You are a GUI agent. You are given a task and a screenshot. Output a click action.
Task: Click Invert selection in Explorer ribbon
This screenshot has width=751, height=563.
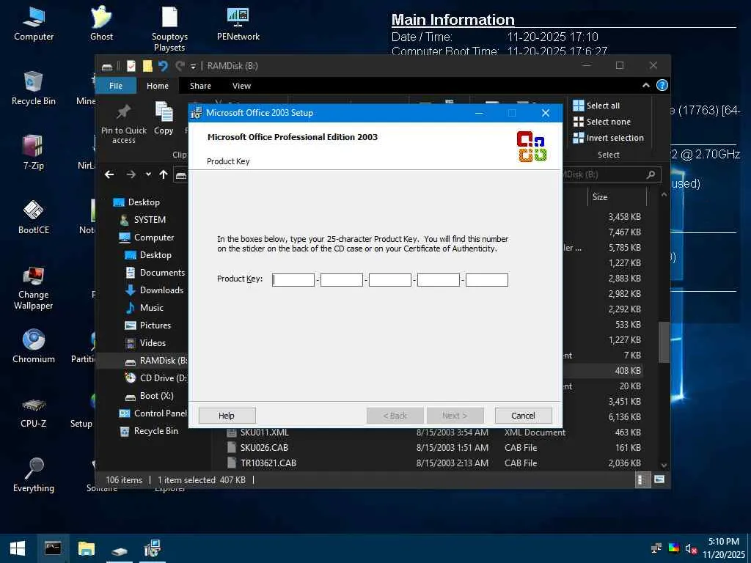pos(608,138)
